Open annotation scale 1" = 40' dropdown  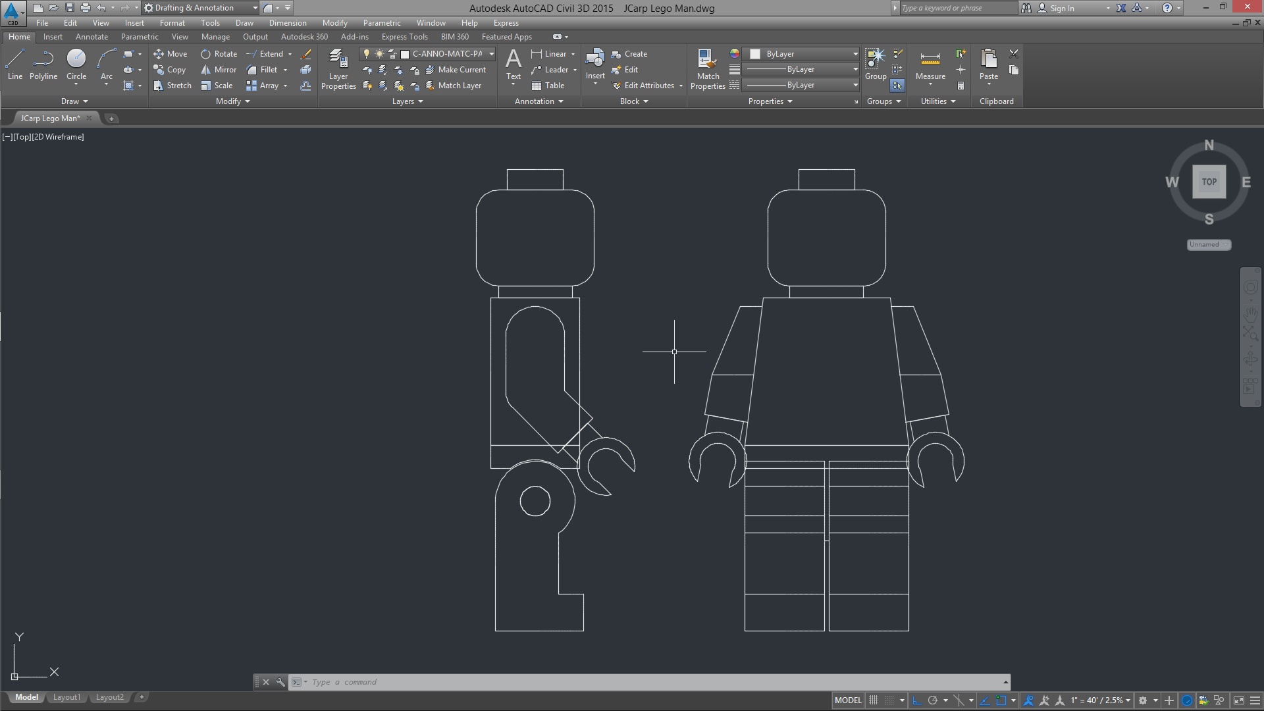tap(1100, 700)
